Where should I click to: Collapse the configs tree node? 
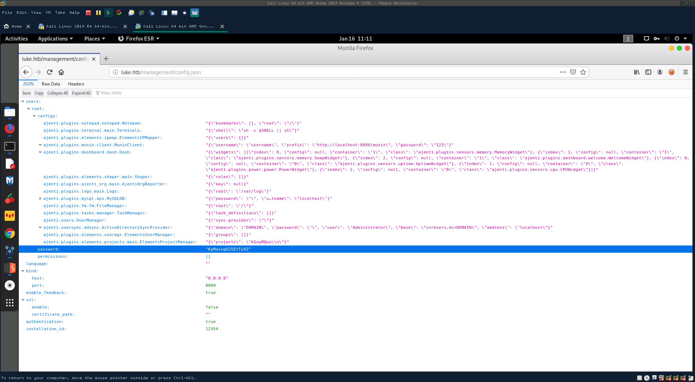coord(34,116)
